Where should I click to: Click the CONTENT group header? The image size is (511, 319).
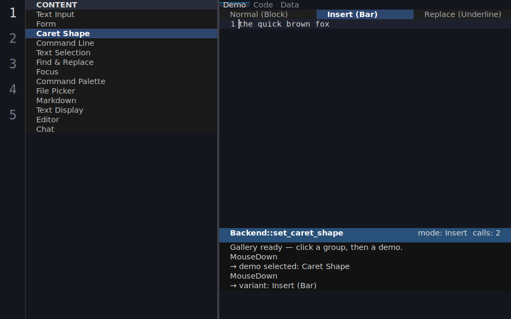pyautogui.click(x=121, y=5)
